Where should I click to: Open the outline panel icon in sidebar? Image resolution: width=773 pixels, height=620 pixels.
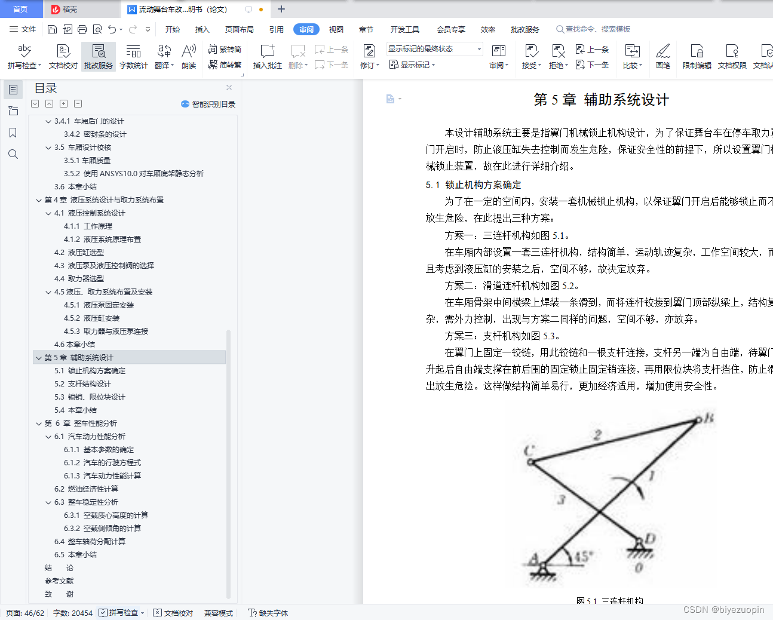(13, 90)
